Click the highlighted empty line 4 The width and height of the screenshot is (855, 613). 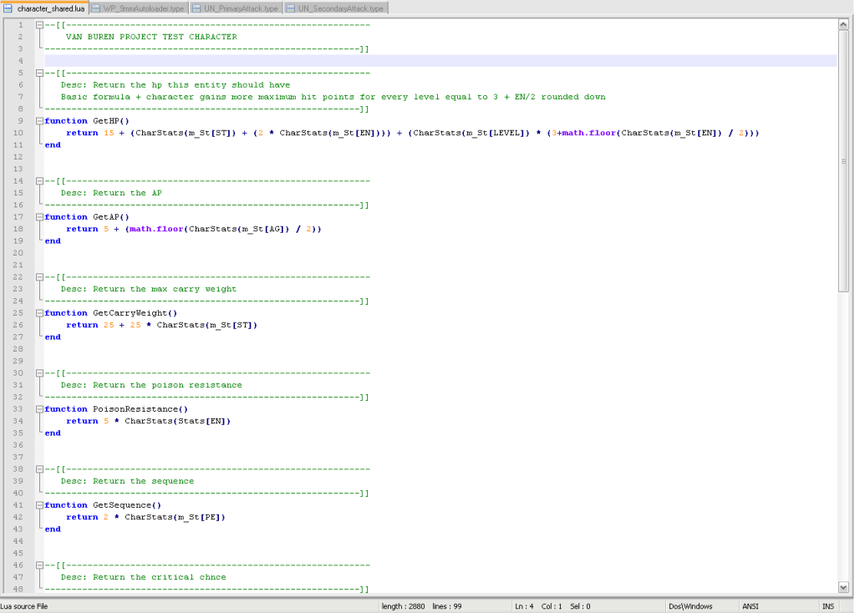coord(440,60)
